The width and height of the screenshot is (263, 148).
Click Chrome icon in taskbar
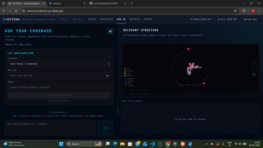pos(168,144)
